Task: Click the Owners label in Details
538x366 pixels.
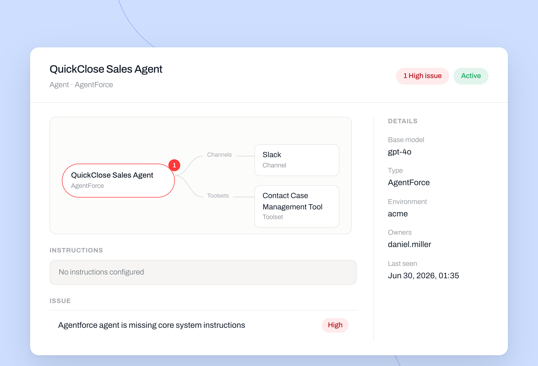Action: [400, 232]
